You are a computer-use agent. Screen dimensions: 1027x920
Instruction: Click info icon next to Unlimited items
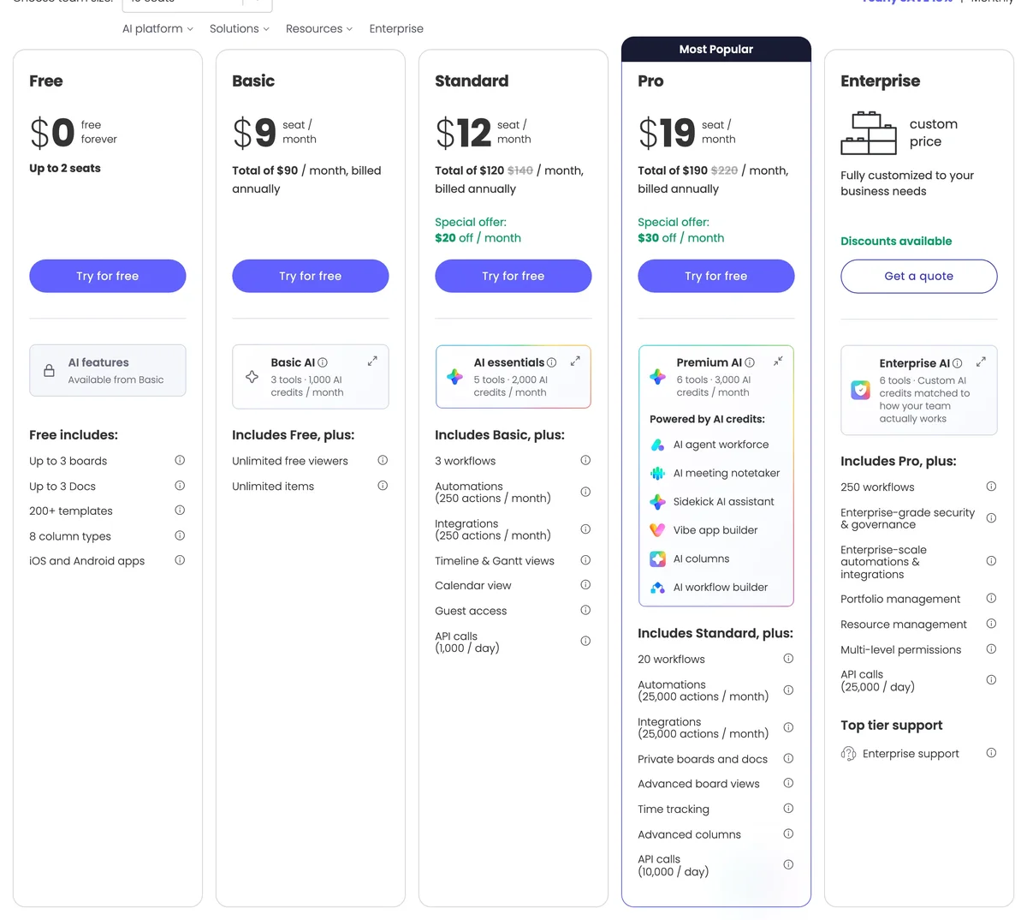point(383,486)
